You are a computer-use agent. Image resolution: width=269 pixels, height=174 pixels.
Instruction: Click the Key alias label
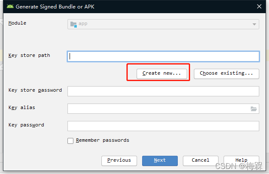tap(22, 108)
